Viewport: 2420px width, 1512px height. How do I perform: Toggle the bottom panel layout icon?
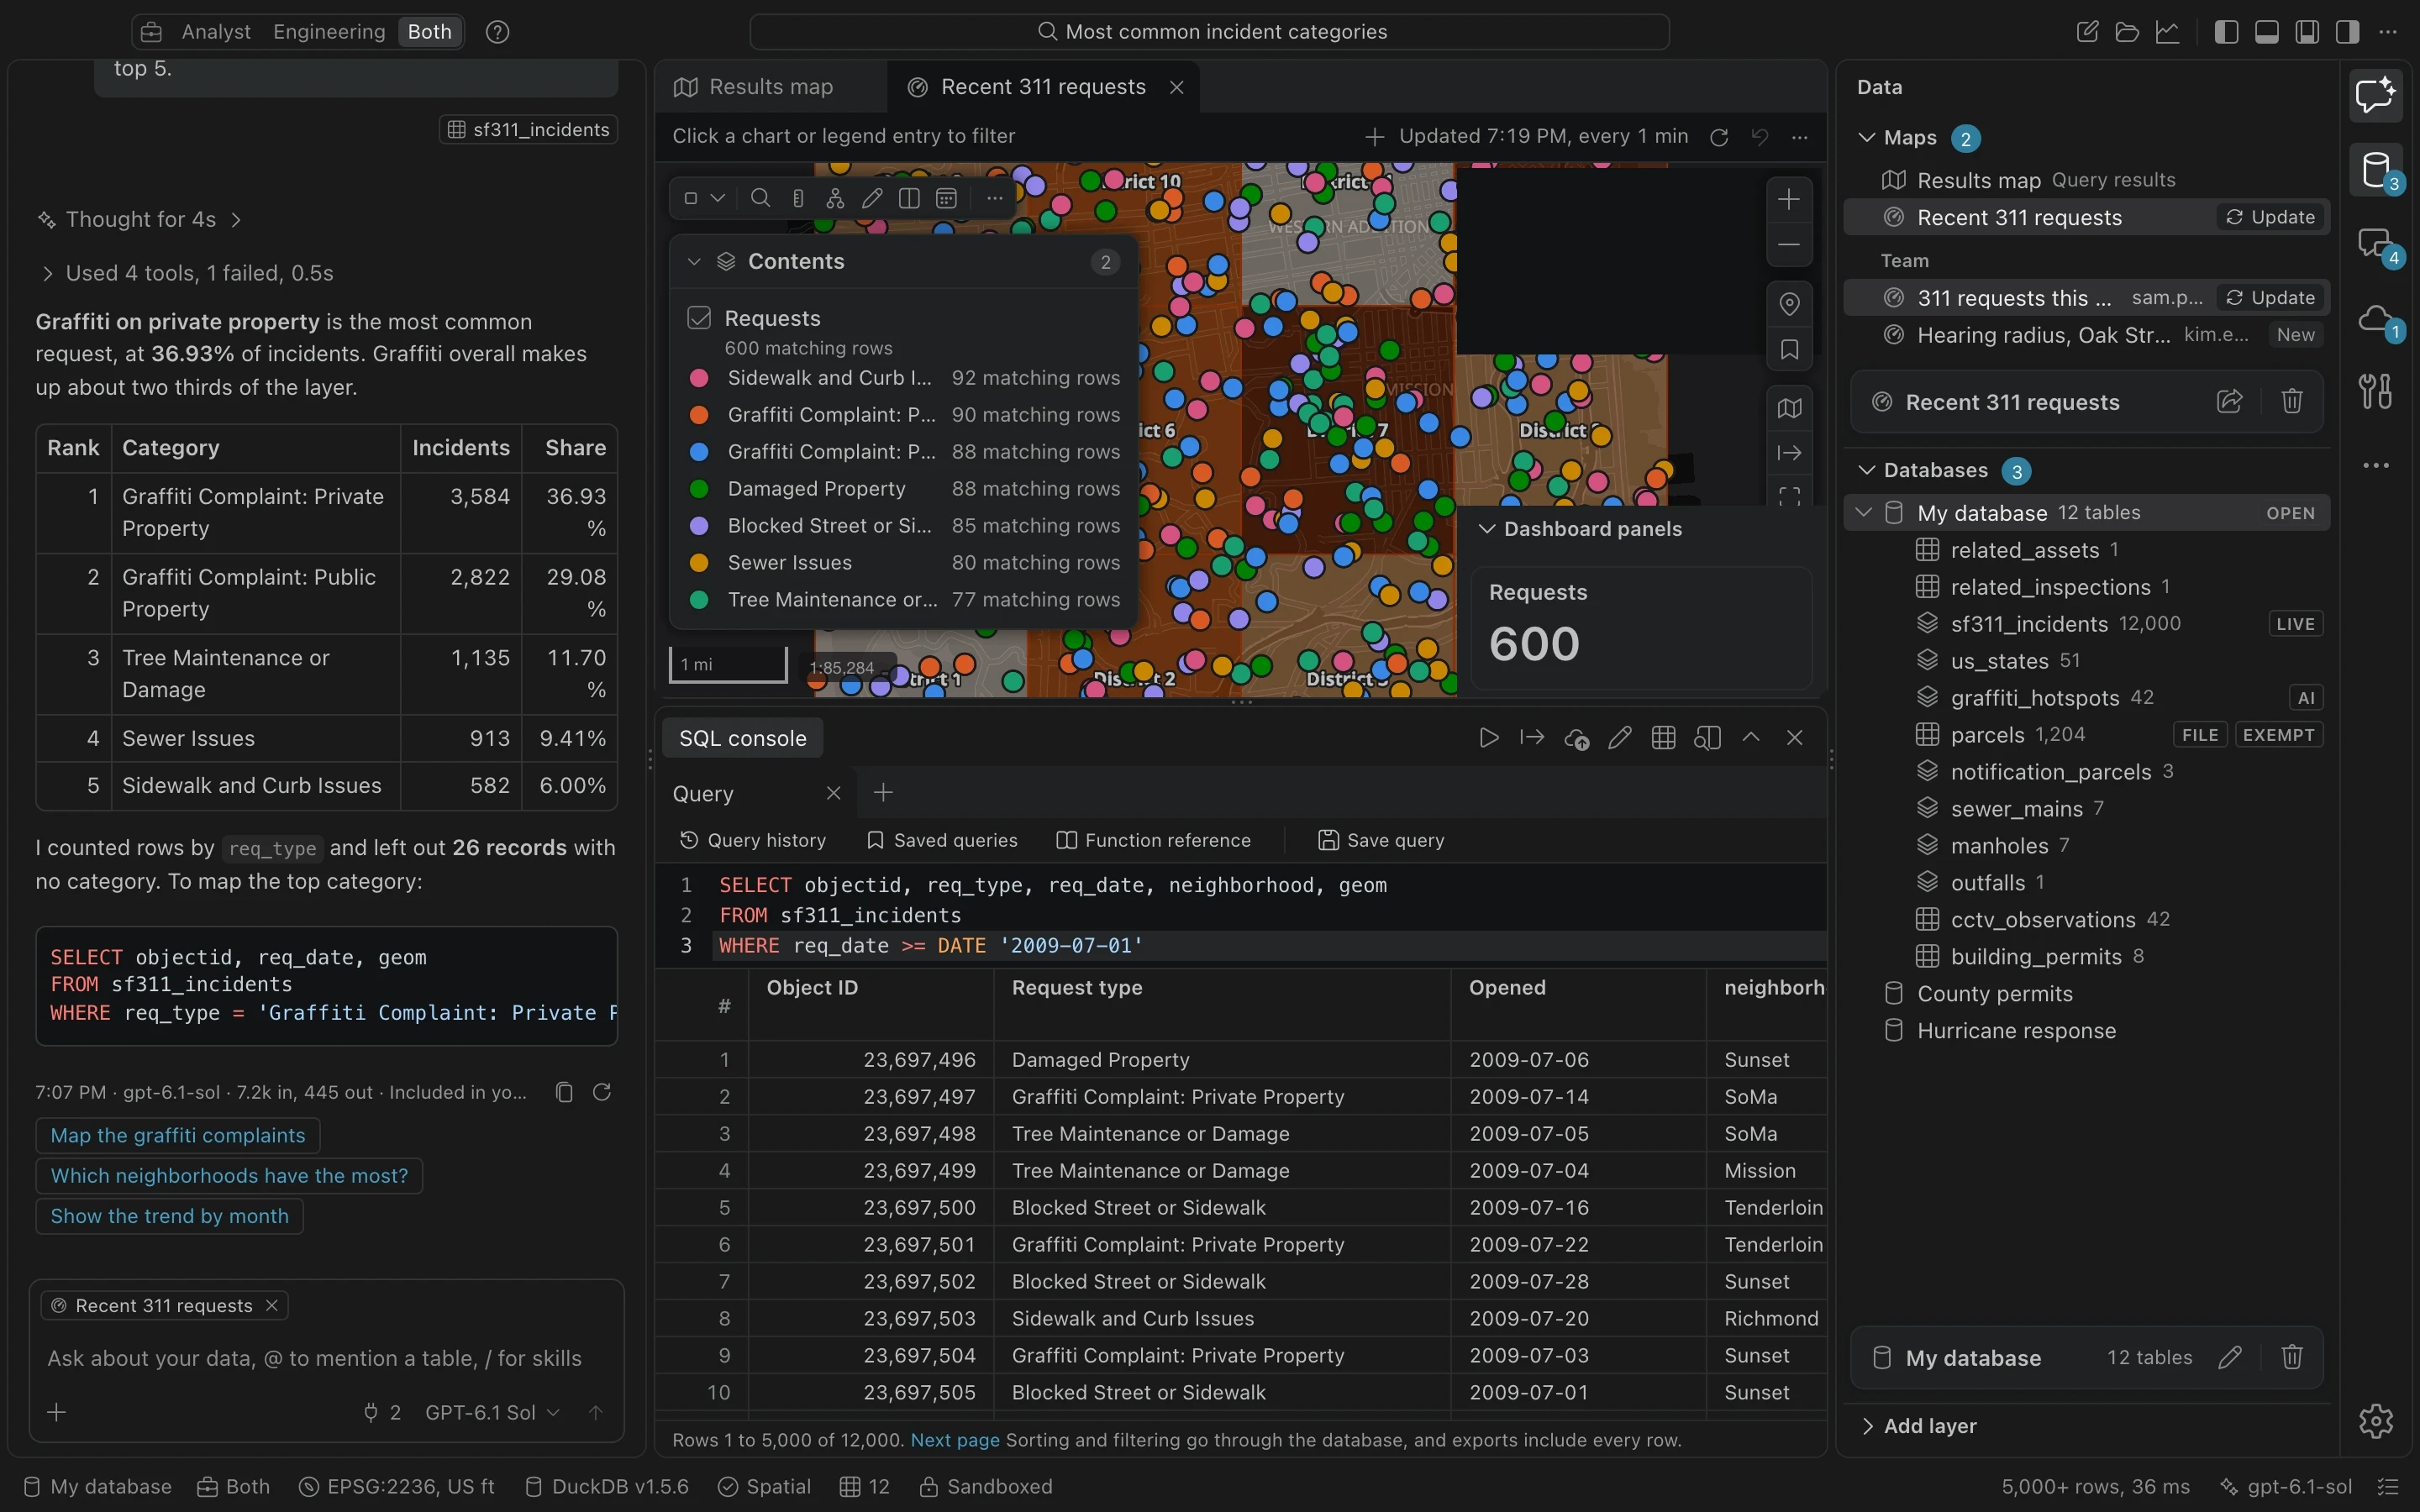click(2267, 32)
